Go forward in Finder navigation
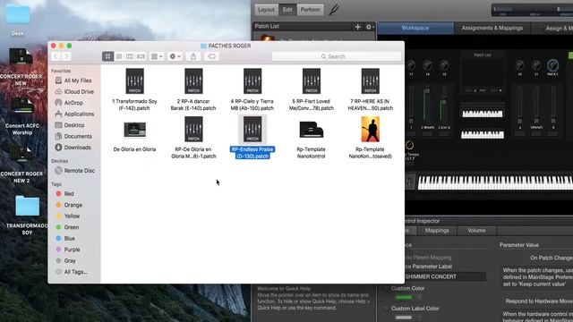 (x=66, y=56)
